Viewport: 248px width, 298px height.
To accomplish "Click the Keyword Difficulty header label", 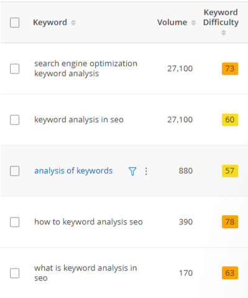I will pyautogui.click(x=221, y=17).
